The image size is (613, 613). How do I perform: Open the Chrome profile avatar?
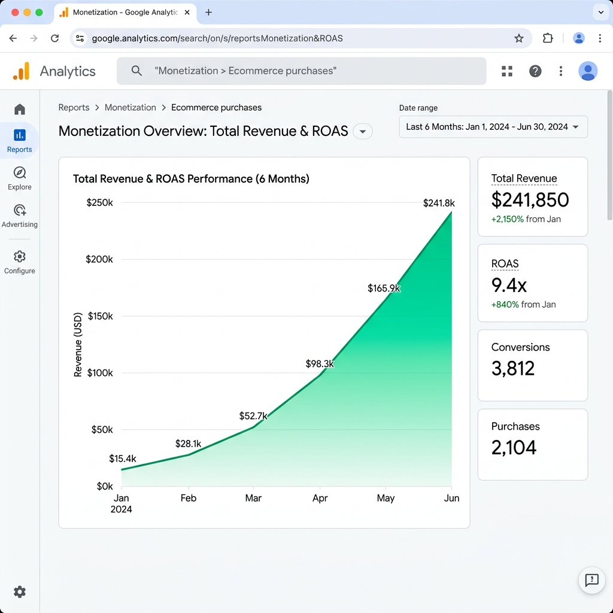(579, 38)
